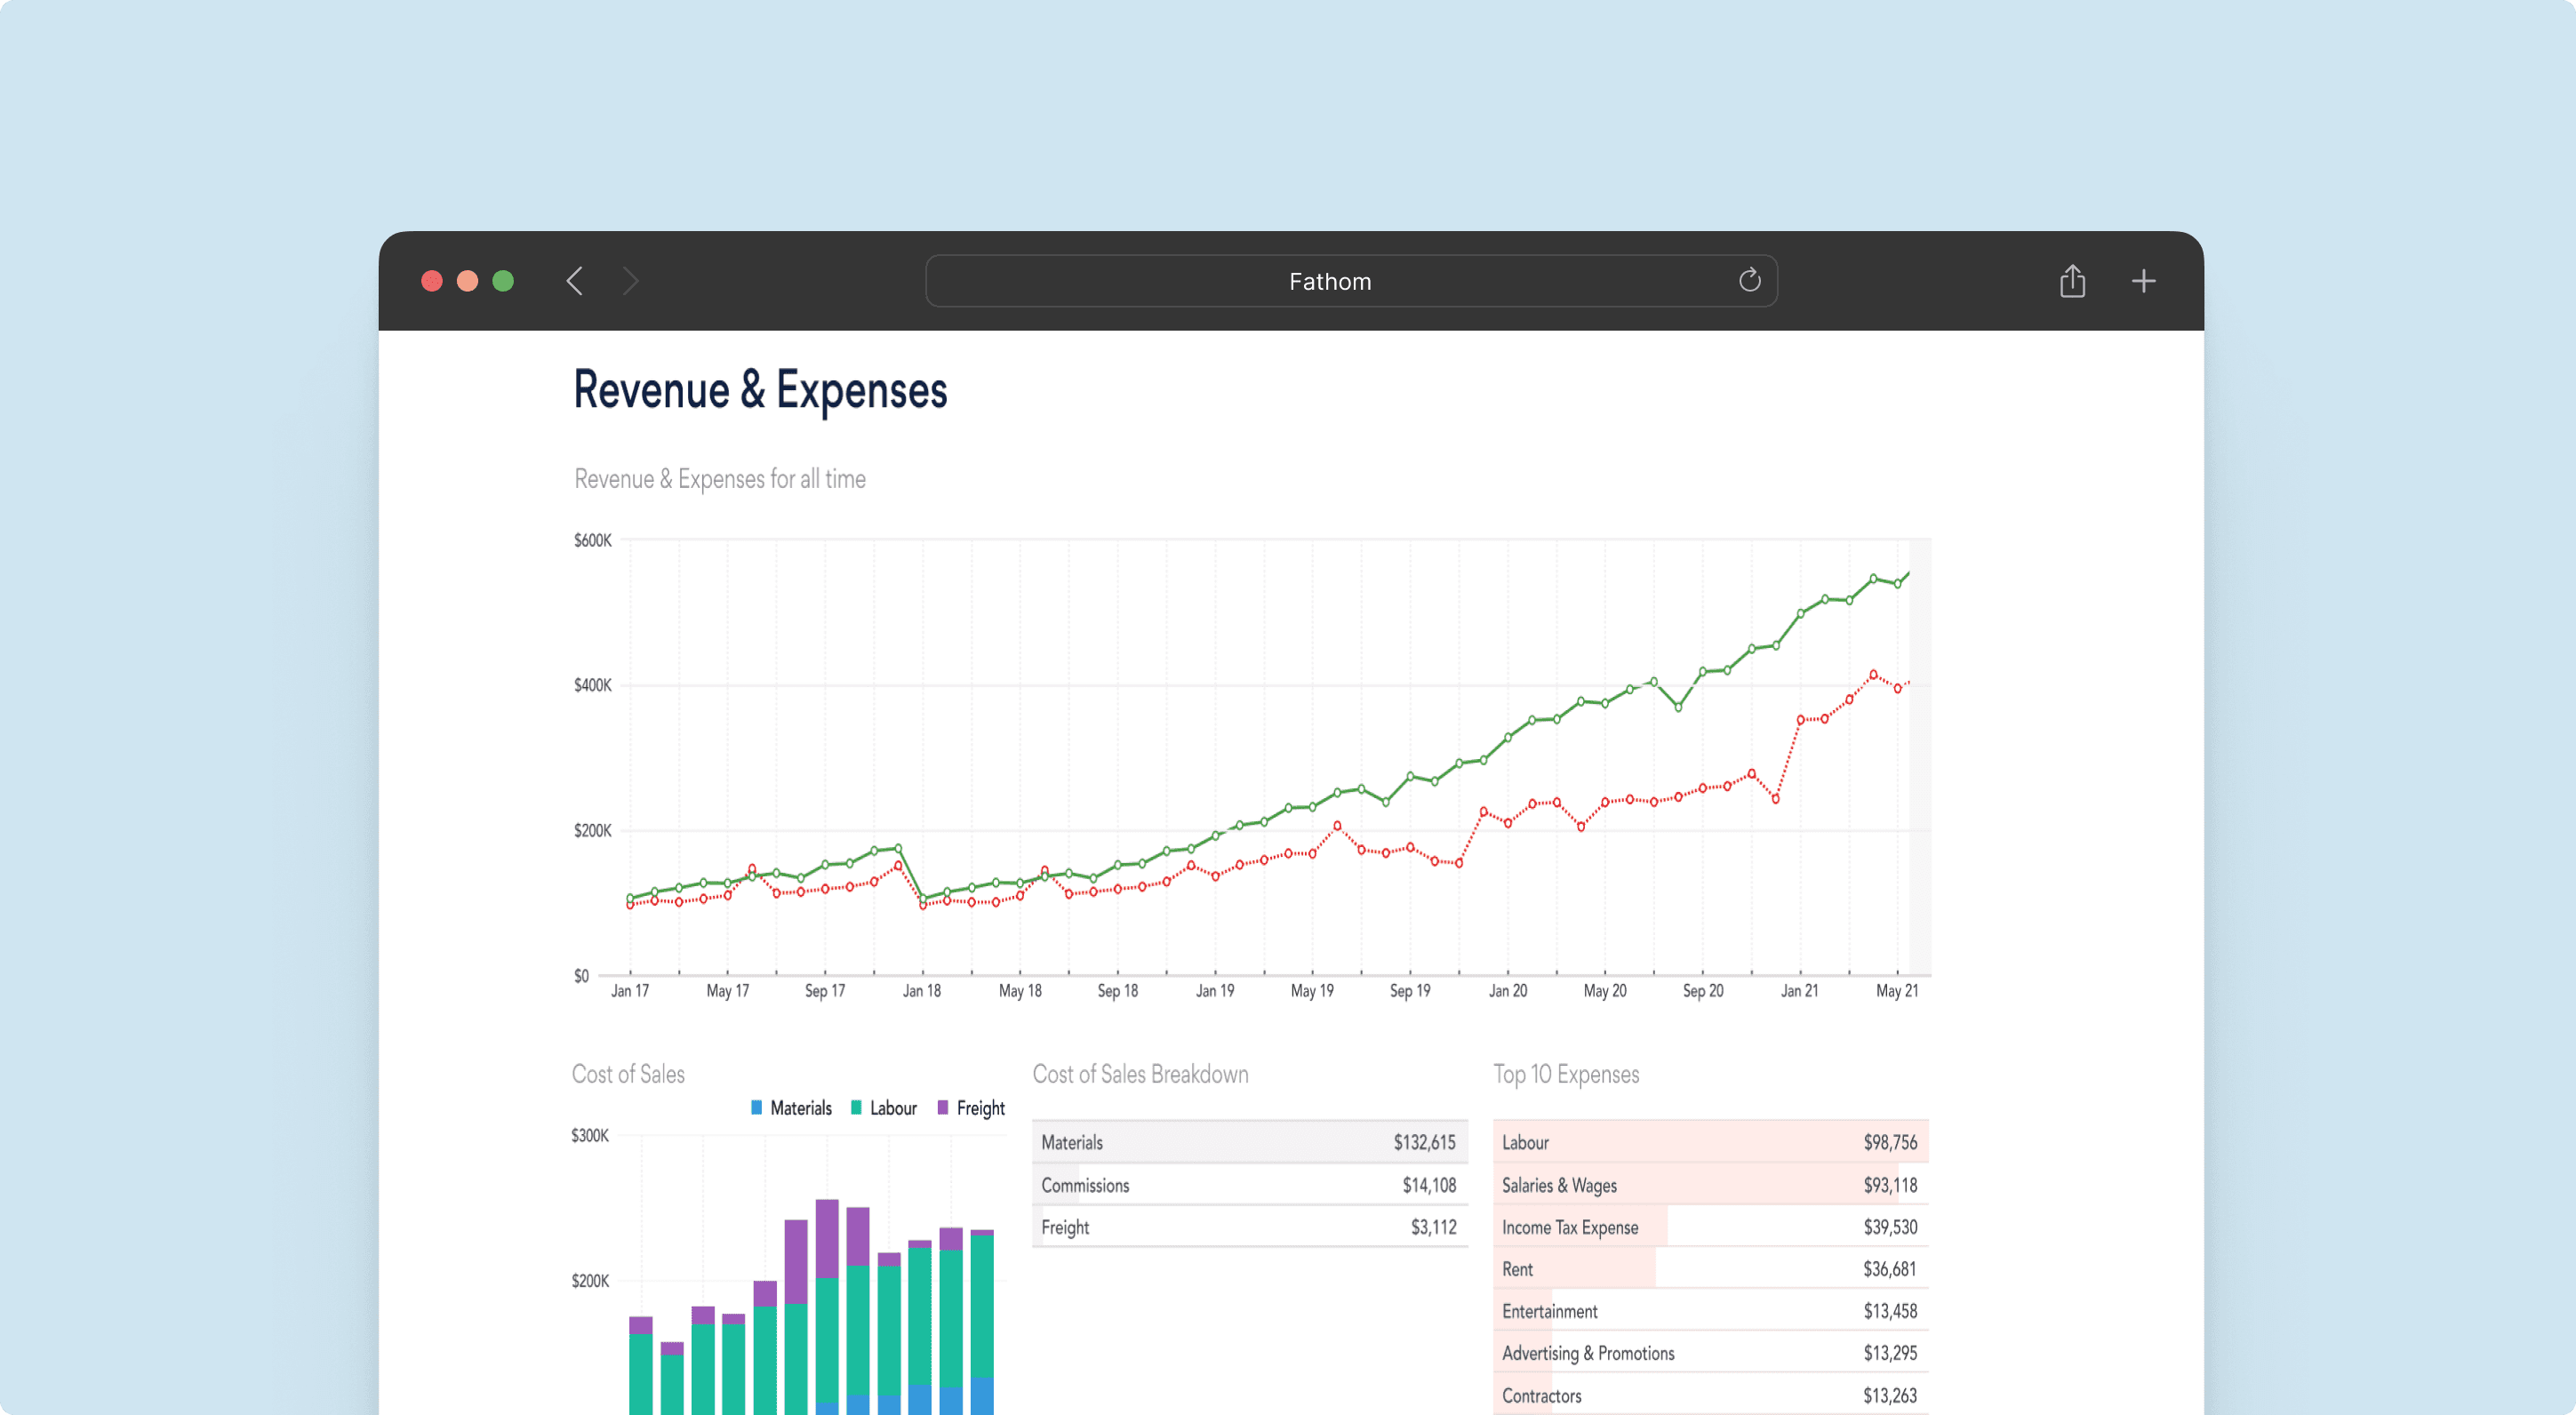Select the Salaries & Wages expense row
This screenshot has height=1415, width=2576.
(1710, 1185)
